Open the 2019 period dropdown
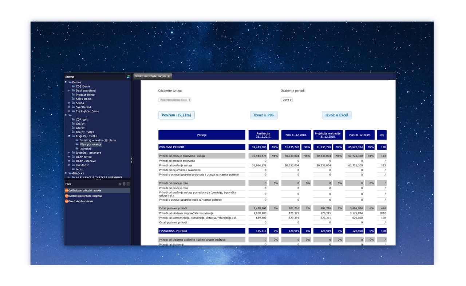466x286 pixels. pyautogui.click(x=287, y=100)
